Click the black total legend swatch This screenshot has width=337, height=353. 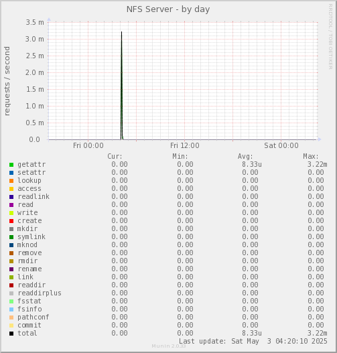(11, 334)
